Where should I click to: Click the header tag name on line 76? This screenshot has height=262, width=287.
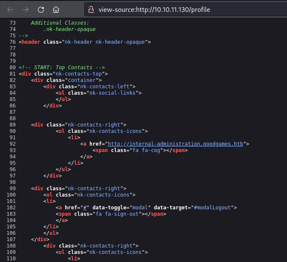[31, 42]
